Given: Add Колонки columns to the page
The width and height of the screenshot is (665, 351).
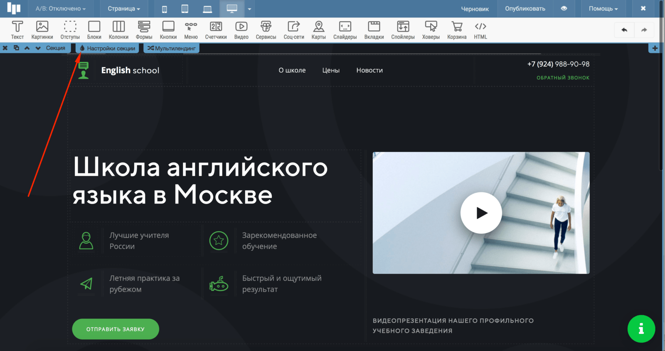Looking at the screenshot, I should tap(118, 30).
